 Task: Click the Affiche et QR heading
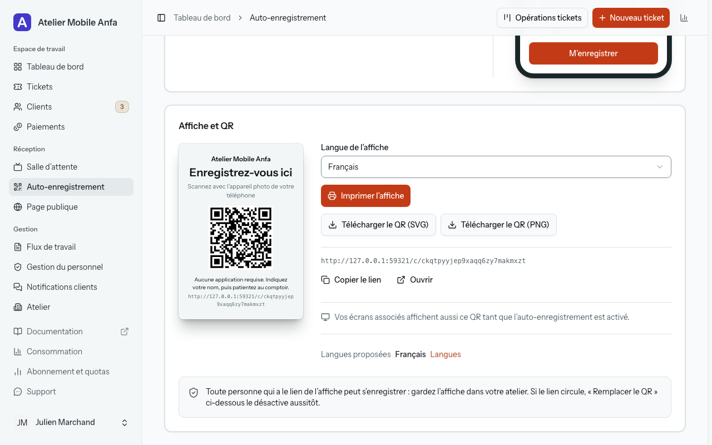click(x=206, y=126)
